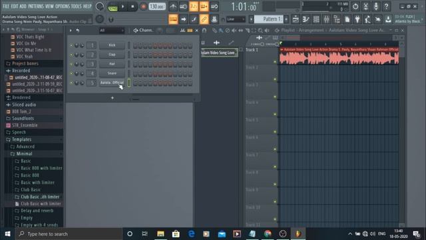This screenshot has width=426, height=240.
Task: Open the PATTERNS menu
Action: click(35, 6)
